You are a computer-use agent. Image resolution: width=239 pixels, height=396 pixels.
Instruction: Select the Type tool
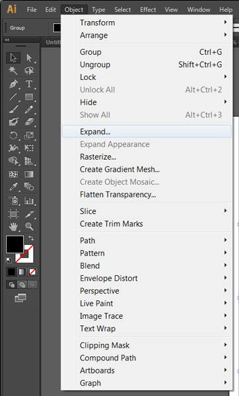[29, 84]
